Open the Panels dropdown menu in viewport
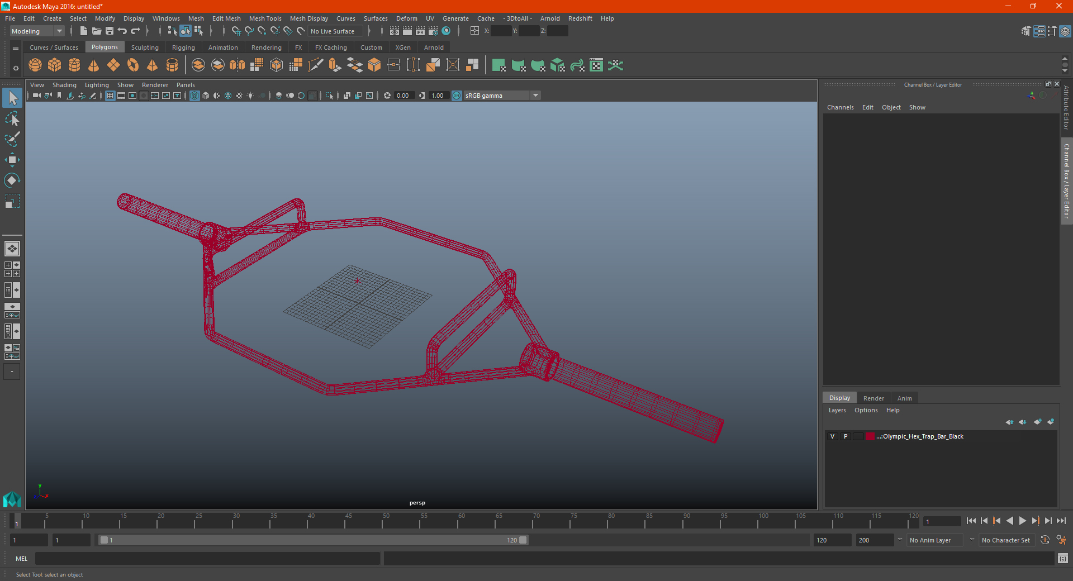 [186, 85]
